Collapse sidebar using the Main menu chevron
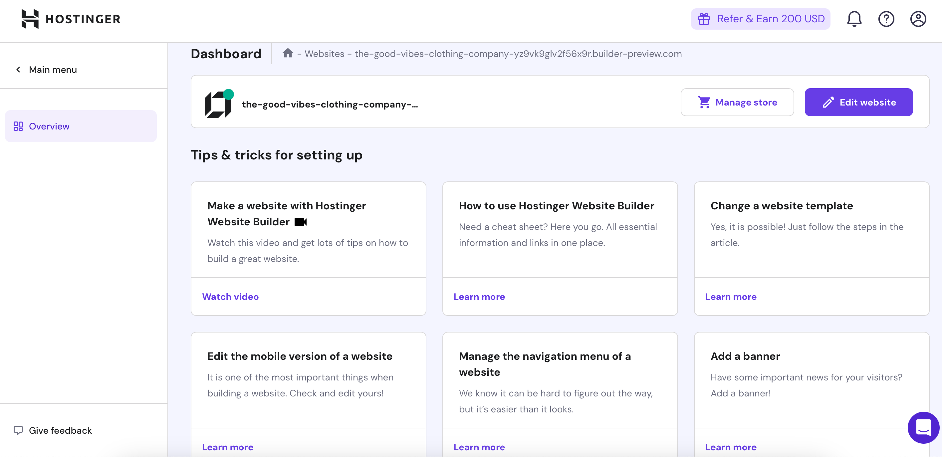The width and height of the screenshot is (942, 457). [x=18, y=70]
